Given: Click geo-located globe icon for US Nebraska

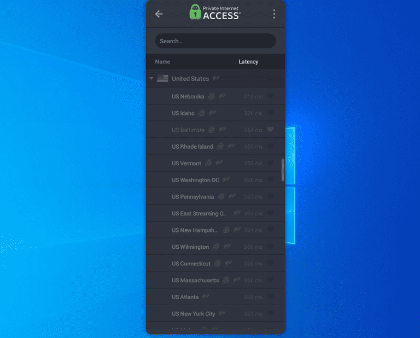Looking at the screenshot, I should coord(211,96).
